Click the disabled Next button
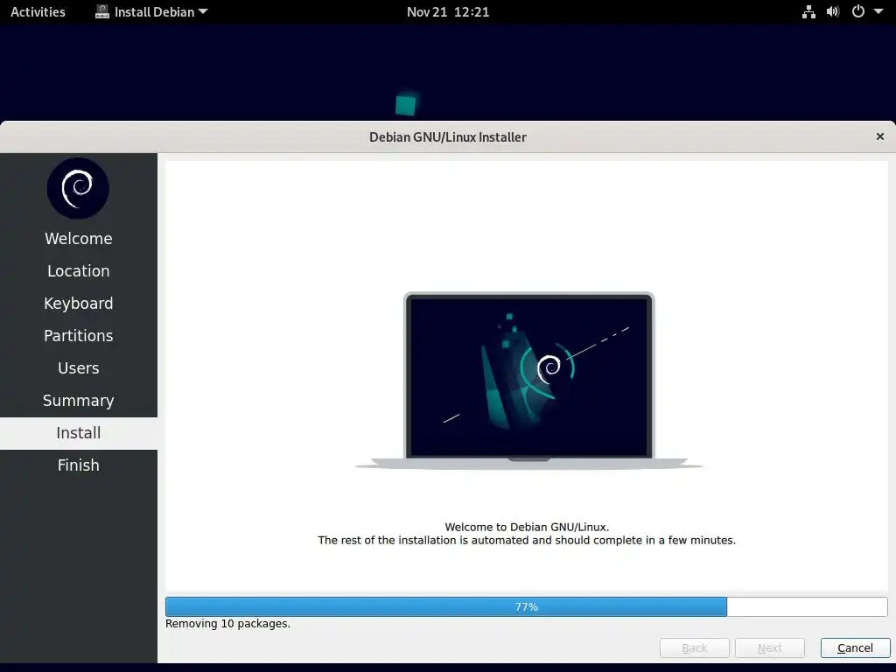Image resolution: width=896 pixels, height=672 pixels. pyautogui.click(x=770, y=648)
